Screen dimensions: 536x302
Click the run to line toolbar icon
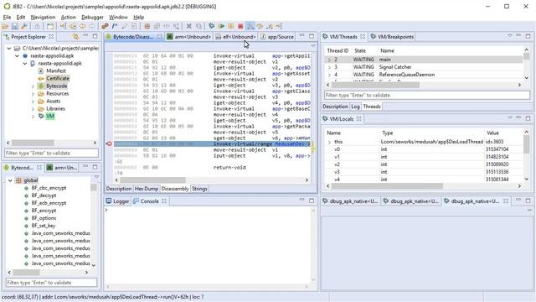tap(279, 26)
